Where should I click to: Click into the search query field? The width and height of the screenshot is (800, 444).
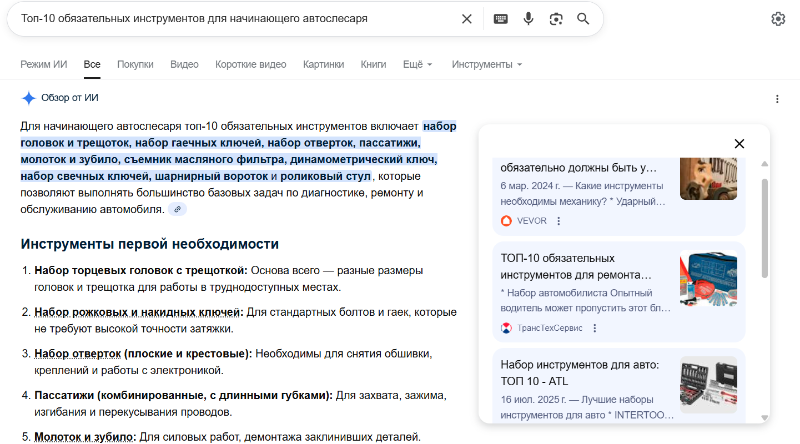(236, 19)
